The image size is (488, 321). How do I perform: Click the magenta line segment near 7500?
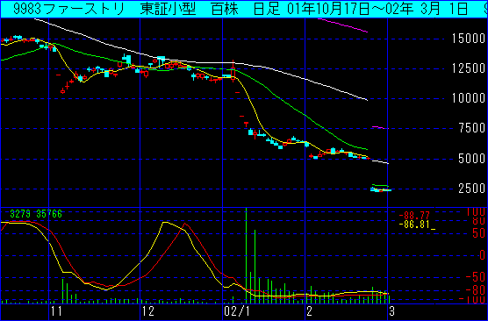pos(380,127)
